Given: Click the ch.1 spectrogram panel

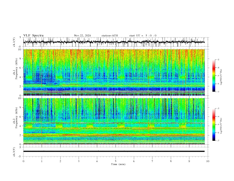Looking at the screenshot, I should click(x=114, y=72).
